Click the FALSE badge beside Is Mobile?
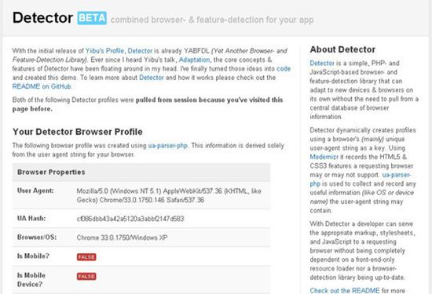432x294 pixels. tap(86, 257)
